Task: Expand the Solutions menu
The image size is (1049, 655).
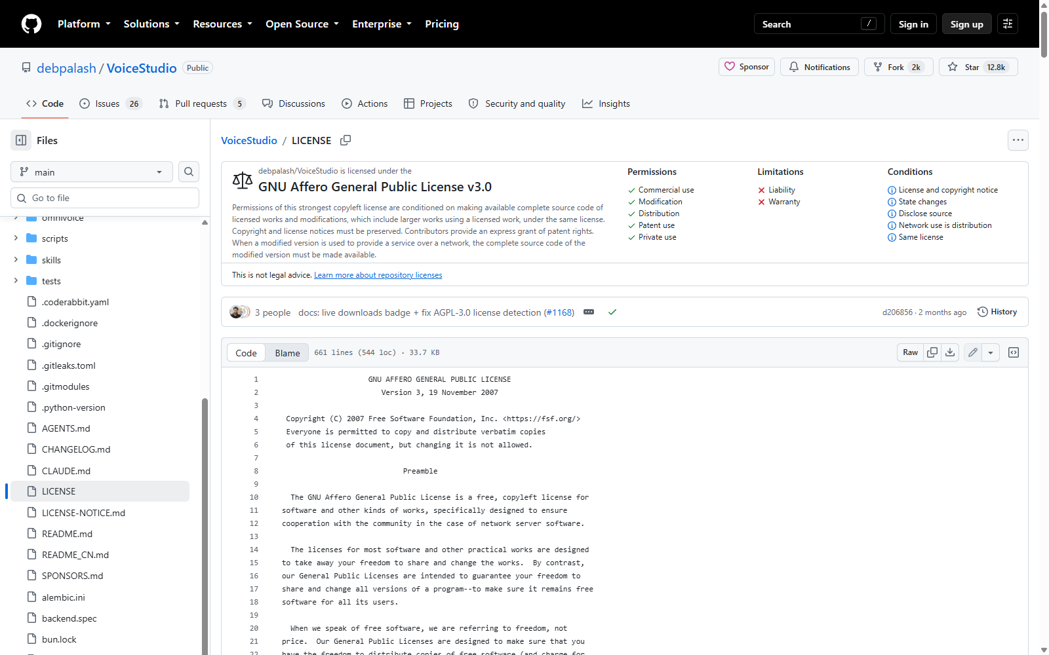Action: click(151, 24)
